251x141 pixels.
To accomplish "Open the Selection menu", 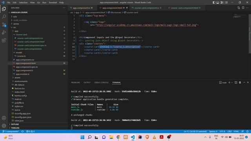I will coord(23,2).
